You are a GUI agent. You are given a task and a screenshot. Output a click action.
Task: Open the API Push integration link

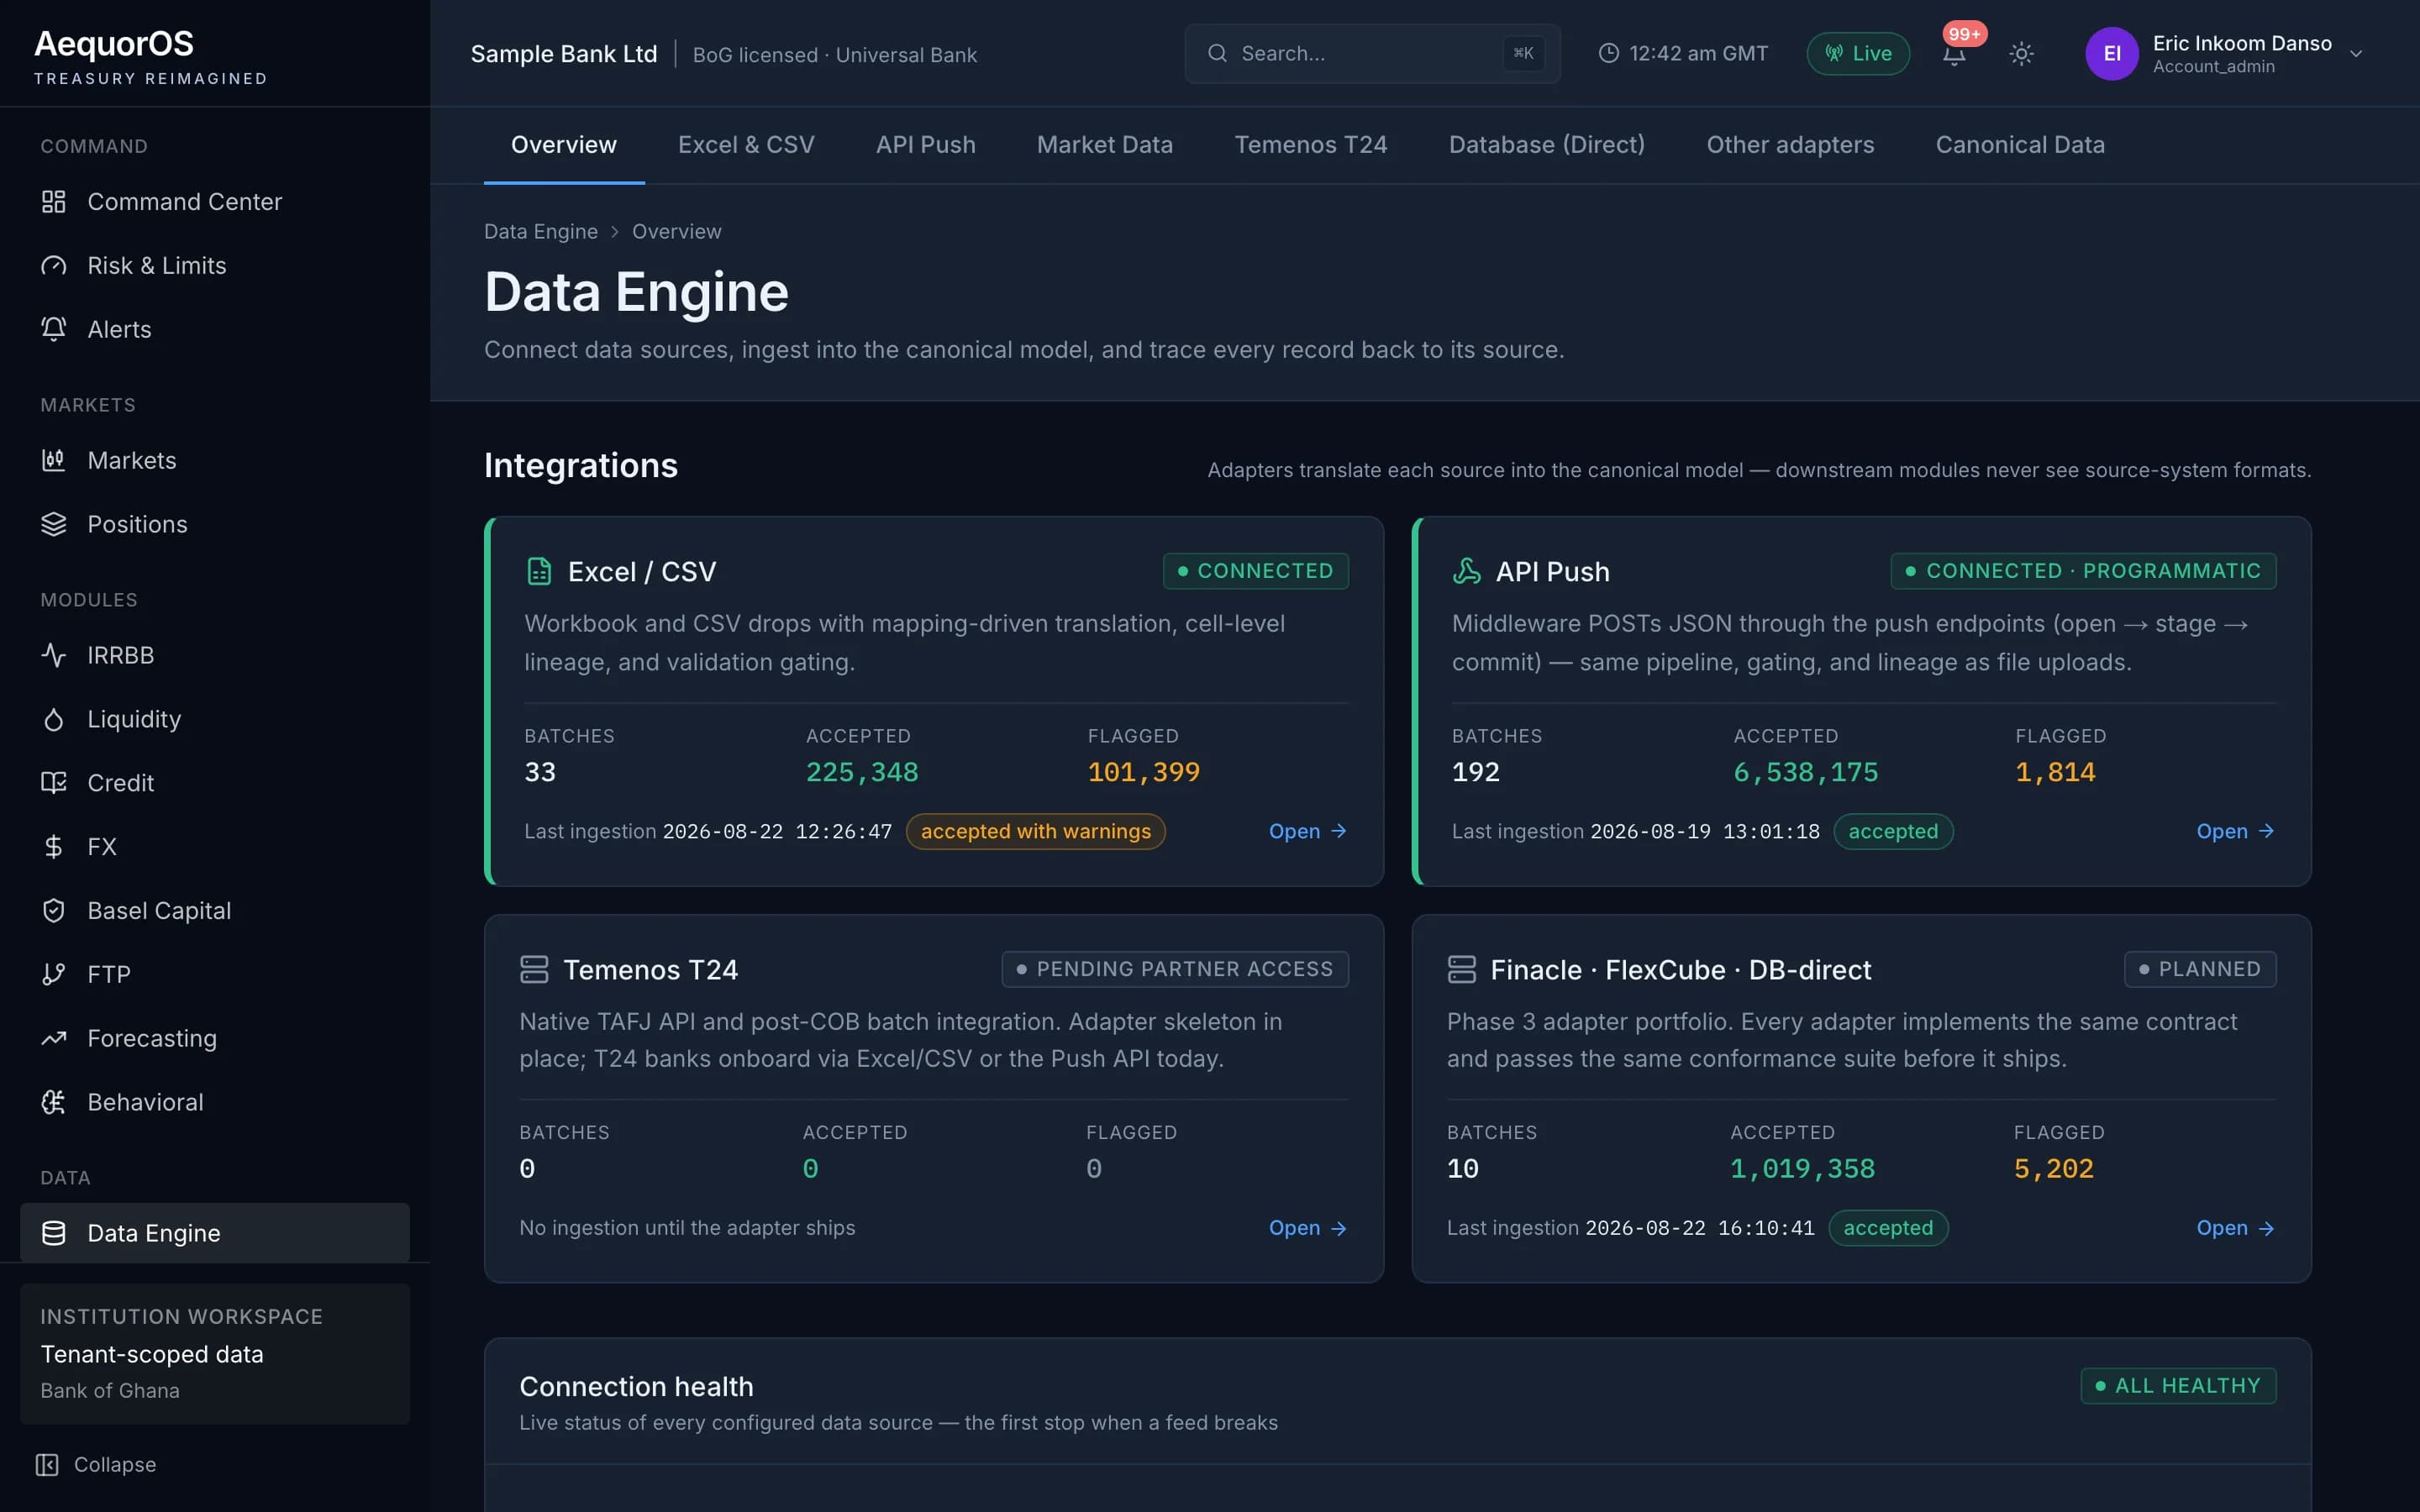[2235, 831]
